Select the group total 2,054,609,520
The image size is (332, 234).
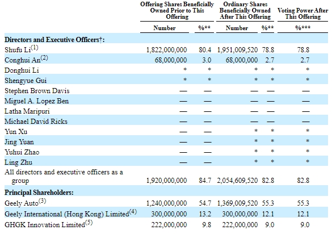[x=237, y=181]
